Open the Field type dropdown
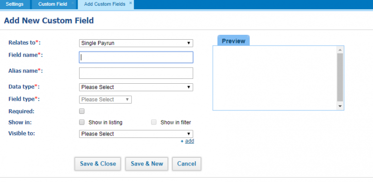The width and height of the screenshot is (373, 182). click(x=105, y=100)
